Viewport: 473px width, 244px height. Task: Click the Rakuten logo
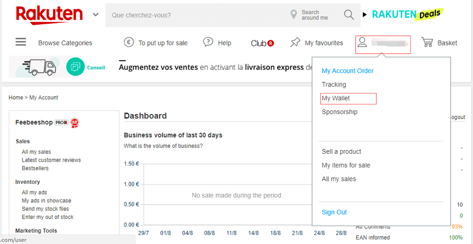coord(49,15)
